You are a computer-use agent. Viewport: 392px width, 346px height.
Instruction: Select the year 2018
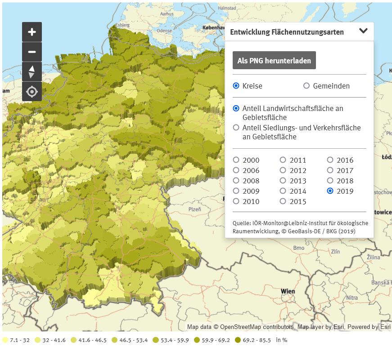330,181
